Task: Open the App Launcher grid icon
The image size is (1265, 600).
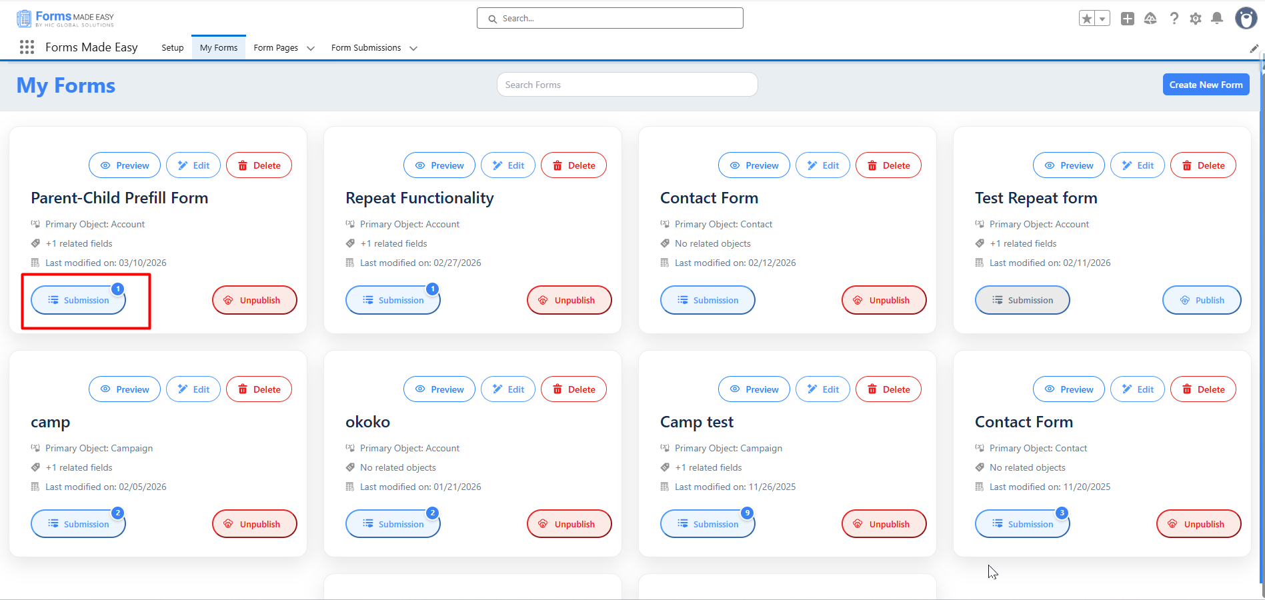Action: (x=27, y=47)
